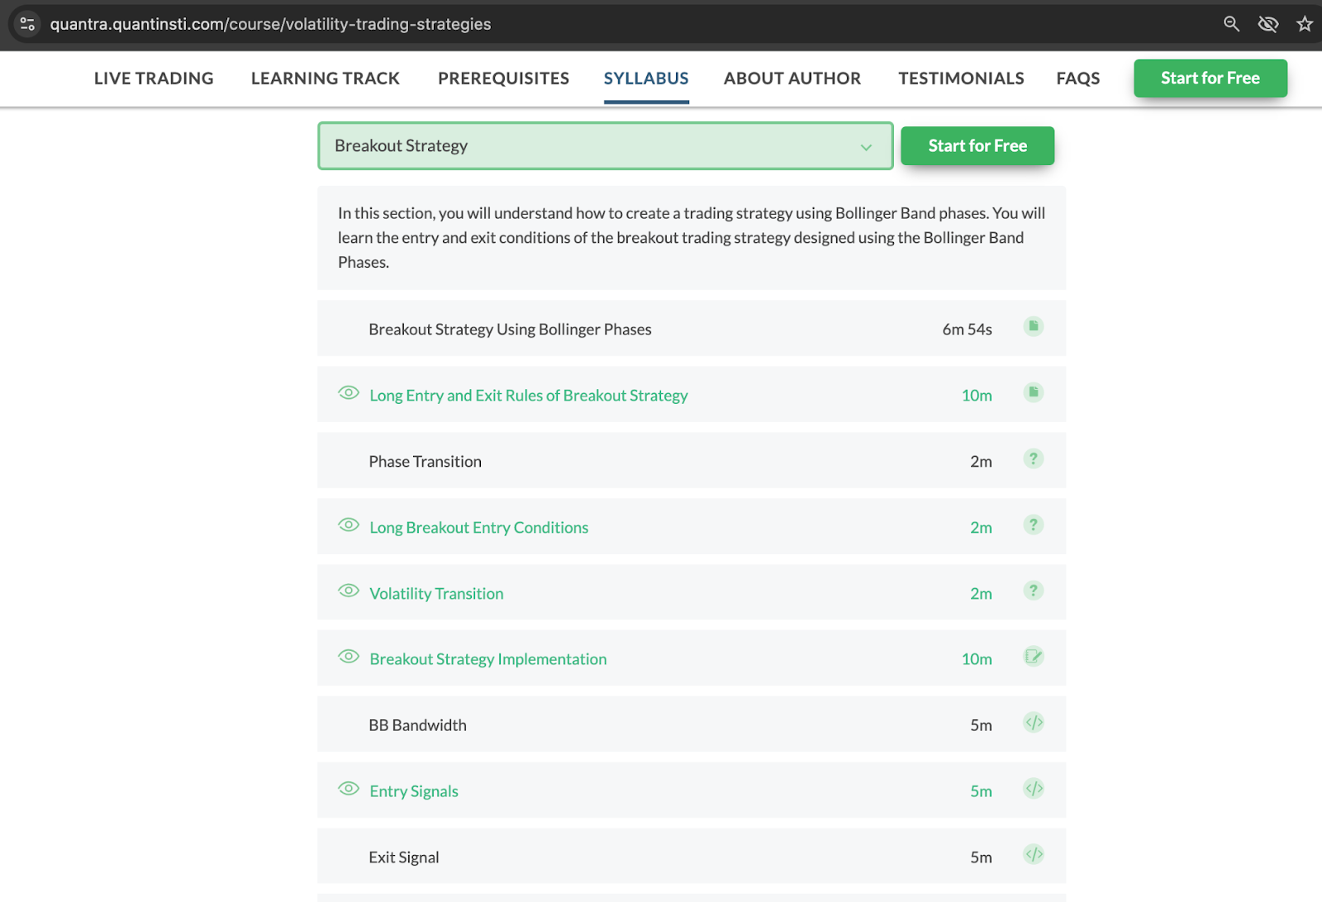
Task: Click the site settings icon in address bar
Action: click(x=27, y=24)
